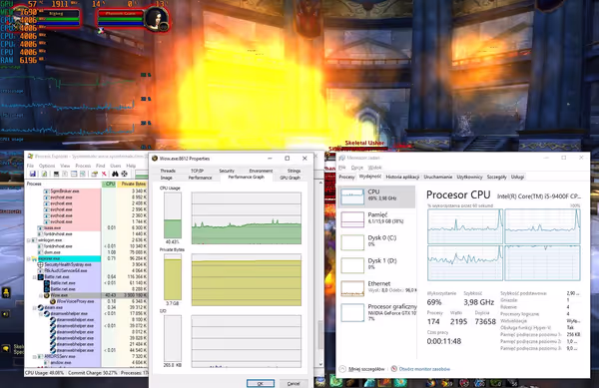Open the Find menu in Process Explorer
This screenshot has height=388, width=599.
[100, 166]
